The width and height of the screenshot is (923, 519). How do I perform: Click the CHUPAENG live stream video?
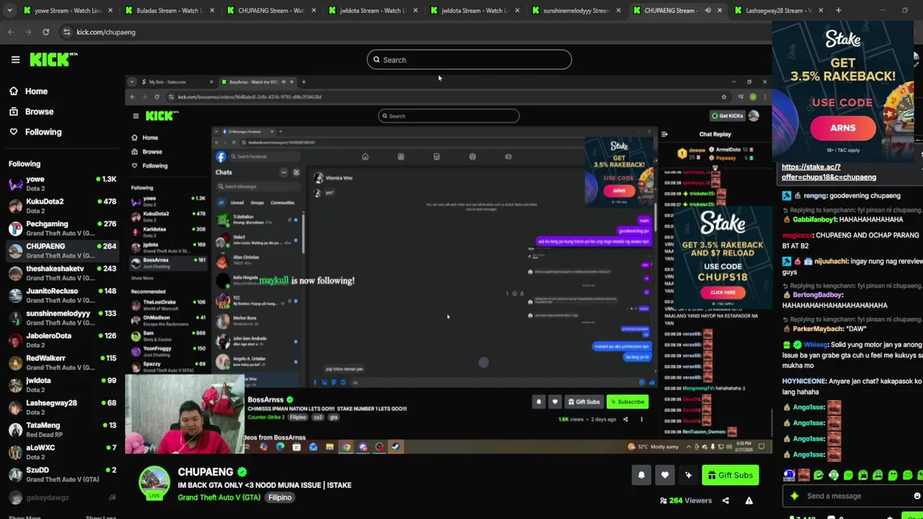(449, 265)
